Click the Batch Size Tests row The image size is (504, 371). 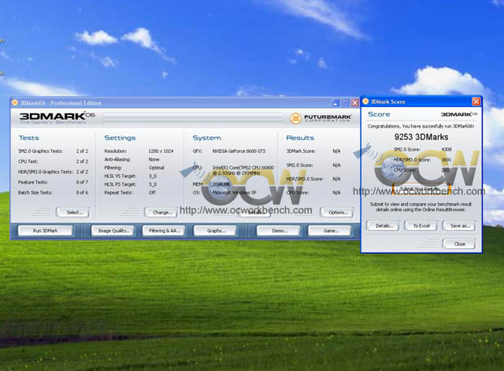tap(54, 192)
